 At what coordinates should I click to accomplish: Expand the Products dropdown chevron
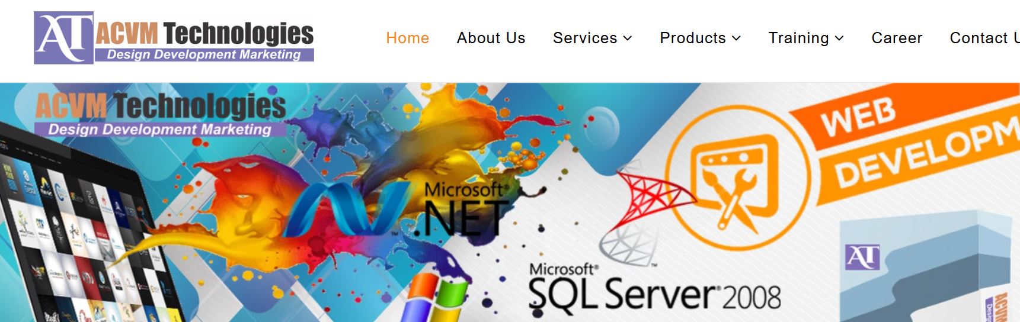pyautogui.click(x=736, y=38)
